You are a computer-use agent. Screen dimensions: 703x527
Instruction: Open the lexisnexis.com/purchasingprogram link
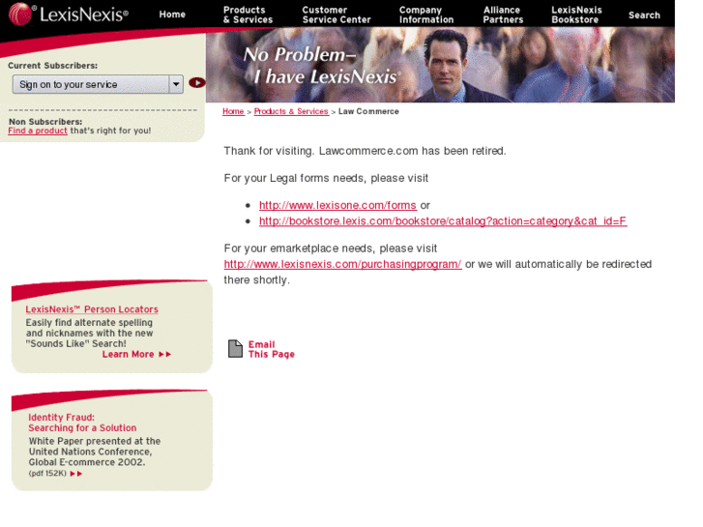point(342,264)
